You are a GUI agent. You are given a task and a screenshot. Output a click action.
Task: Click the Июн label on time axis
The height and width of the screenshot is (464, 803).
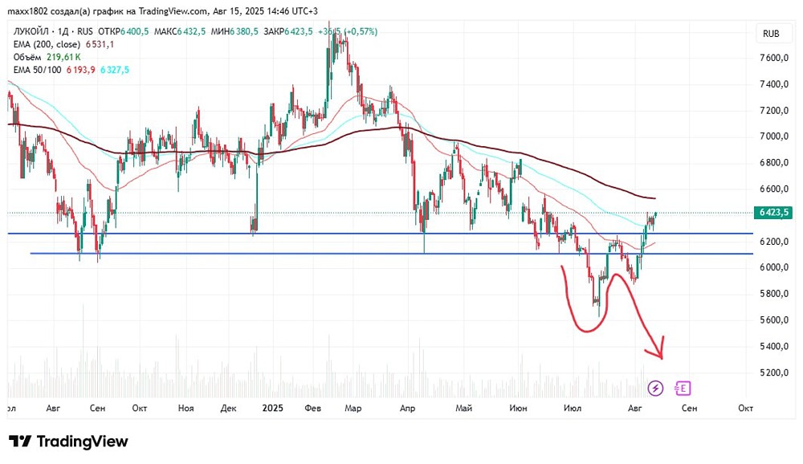(x=518, y=408)
